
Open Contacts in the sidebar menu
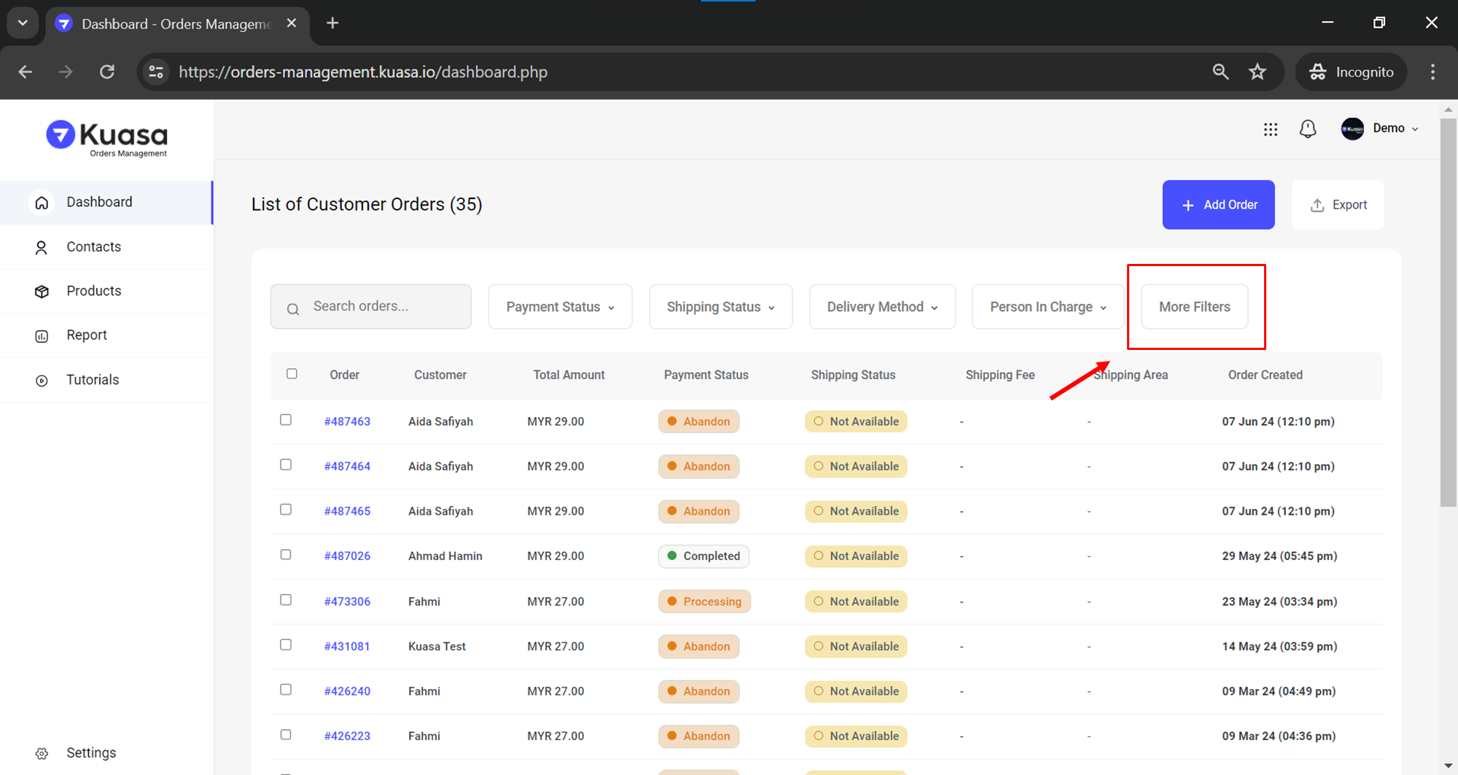93,247
